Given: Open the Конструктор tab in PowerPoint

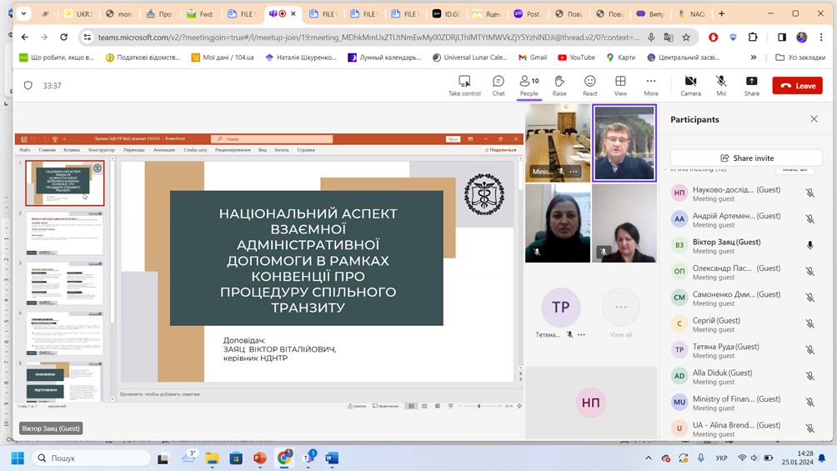Looking at the screenshot, I should (102, 150).
